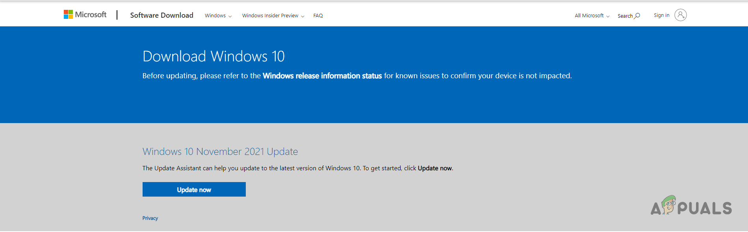The width and height of the screenshot is (748, 232).
Task: Expand the chevron beside Windows menu
Action: point(230,16)
